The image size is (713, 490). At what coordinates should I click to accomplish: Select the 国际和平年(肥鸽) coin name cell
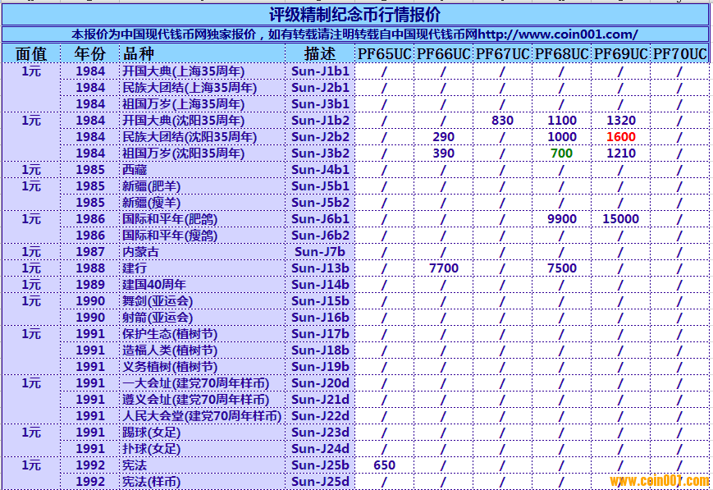(170, 219)
